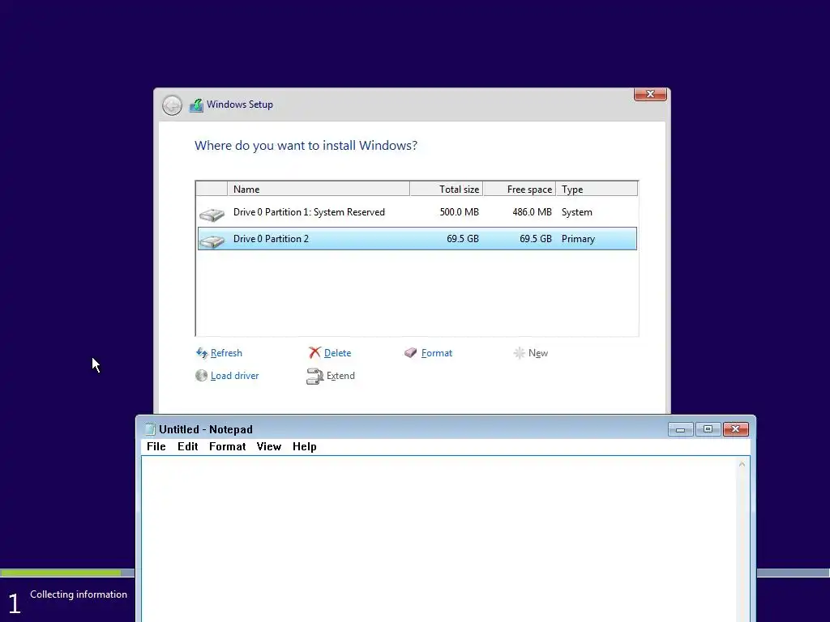This screenshot has width=830, height=622.
Task: Click the System type cell
Action: (576, 212)
